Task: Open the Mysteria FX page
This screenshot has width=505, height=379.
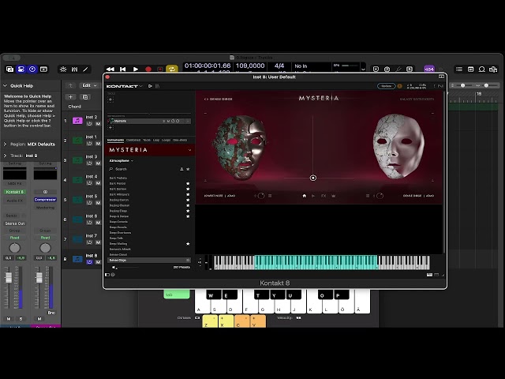Action: 324,196
